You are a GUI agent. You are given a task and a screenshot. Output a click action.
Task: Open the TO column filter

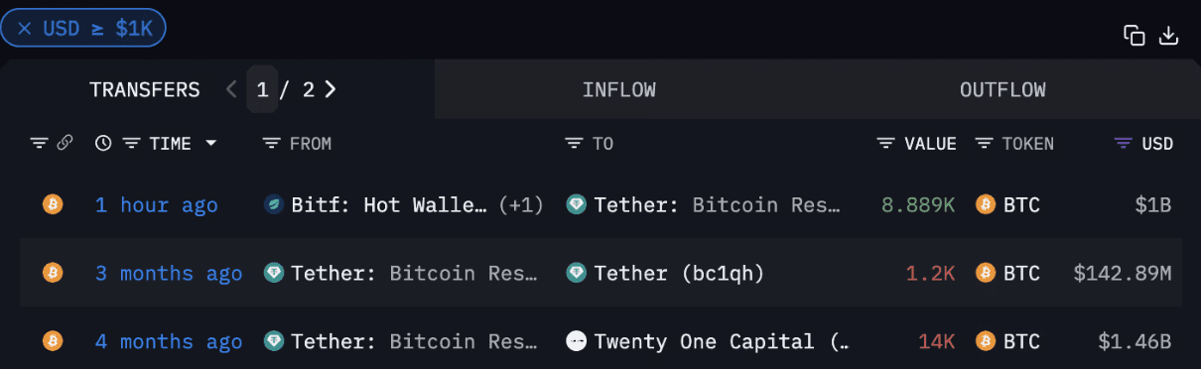point(574,144)
